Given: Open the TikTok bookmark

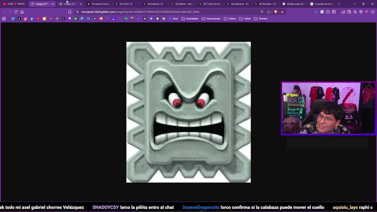Looking at the screenshot, I should [x=19, y=19].
